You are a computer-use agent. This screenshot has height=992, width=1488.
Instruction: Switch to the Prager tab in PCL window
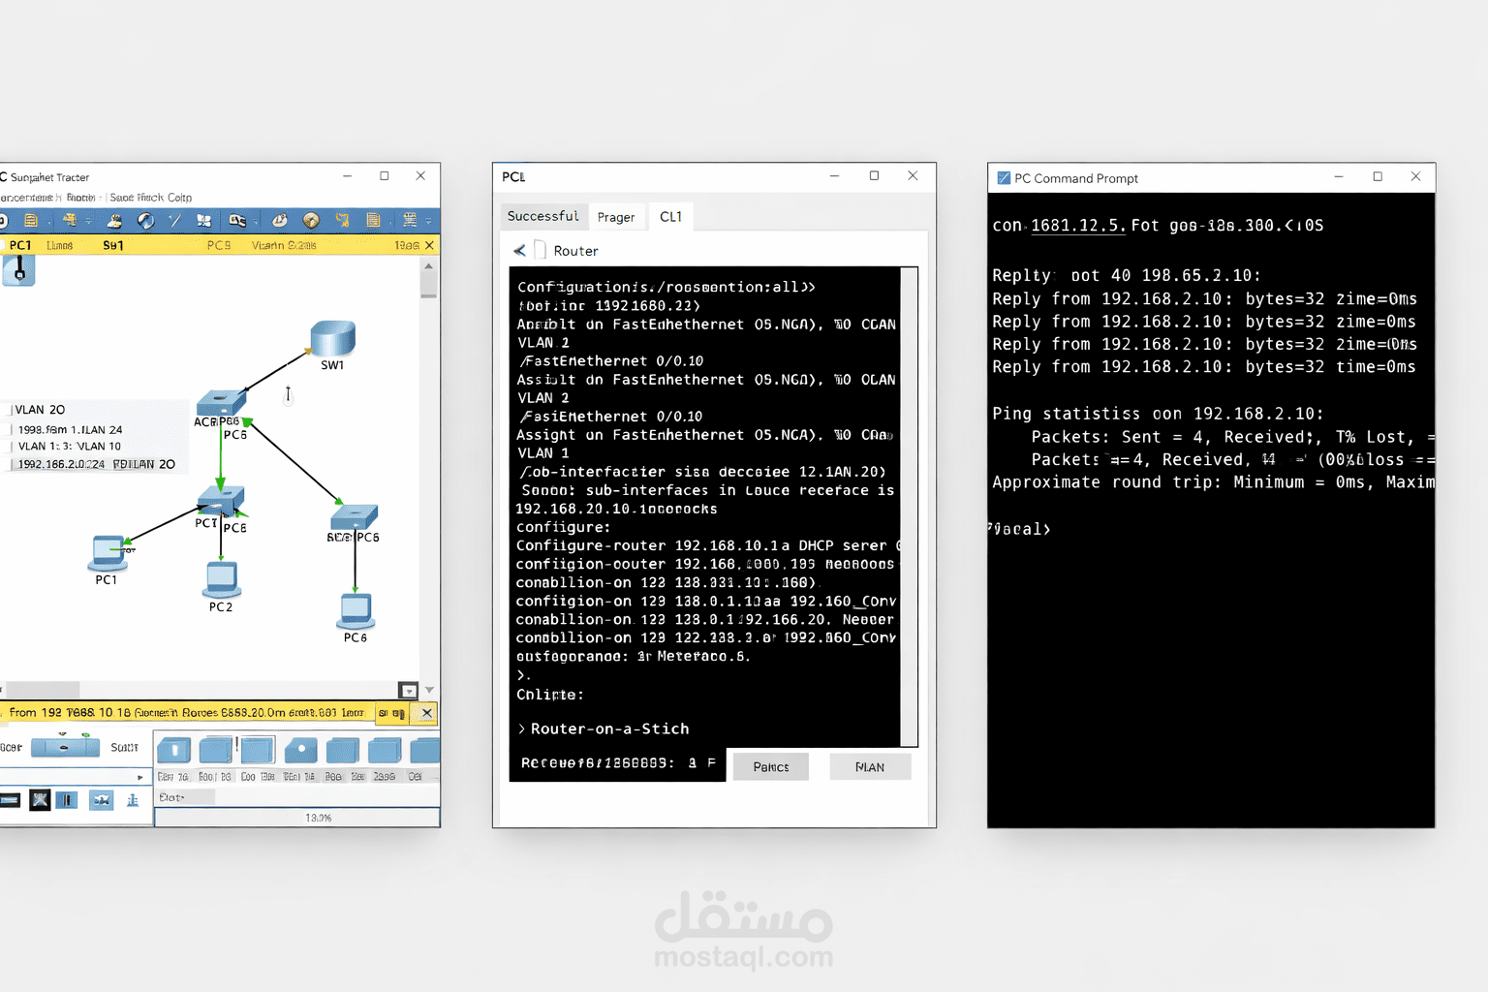coord(616,217)
